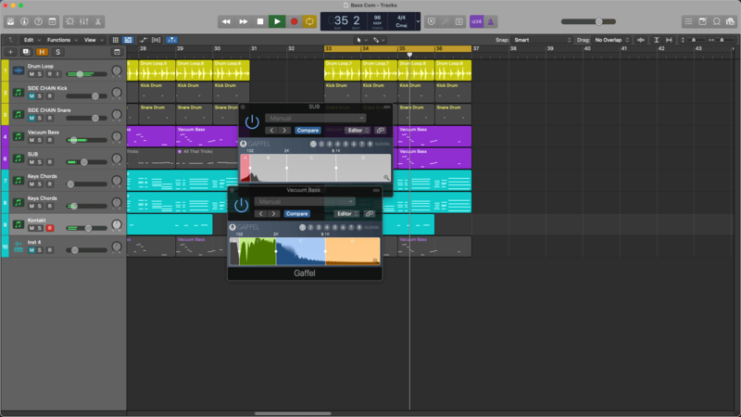The width and height of the screenshot is (741, 417).
Task: Click the Editor view button in Vacuum Bass plugin
Action: click(x=345, y=214)
